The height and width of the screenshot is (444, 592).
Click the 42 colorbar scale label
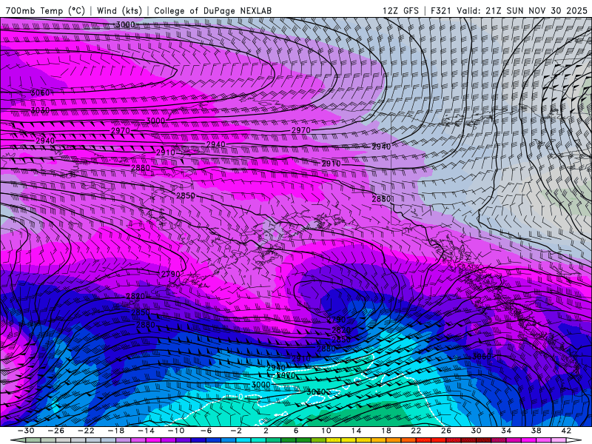[x=566, y=431]
